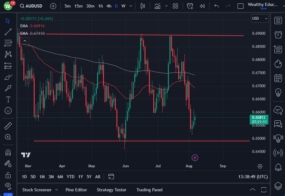This screenshot has width=285, height=196.
Task: Select the 1Y date range button
Action: click(x=80, y=177)
